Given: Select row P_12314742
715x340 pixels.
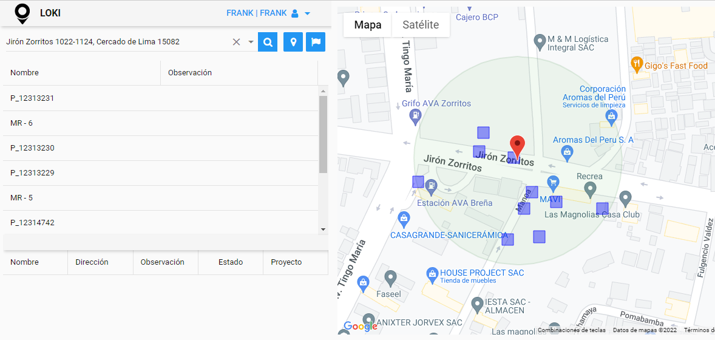Looking at the screenshot, I should point(160,222).
